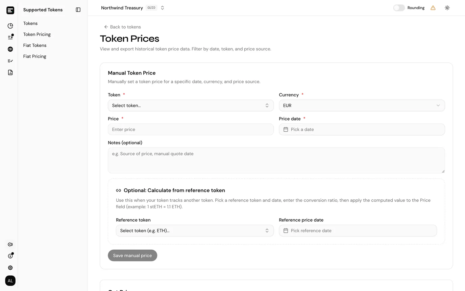Go back via Back to tokens link

pos(122,27)
